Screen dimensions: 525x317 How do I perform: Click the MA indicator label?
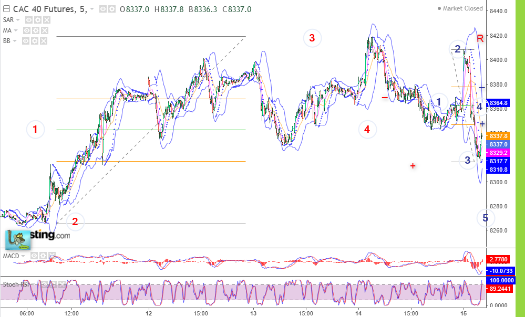[x=7, y=30]
